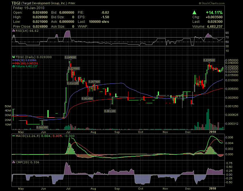Click the Volume value 4,482,237 in header

[215, 27]
